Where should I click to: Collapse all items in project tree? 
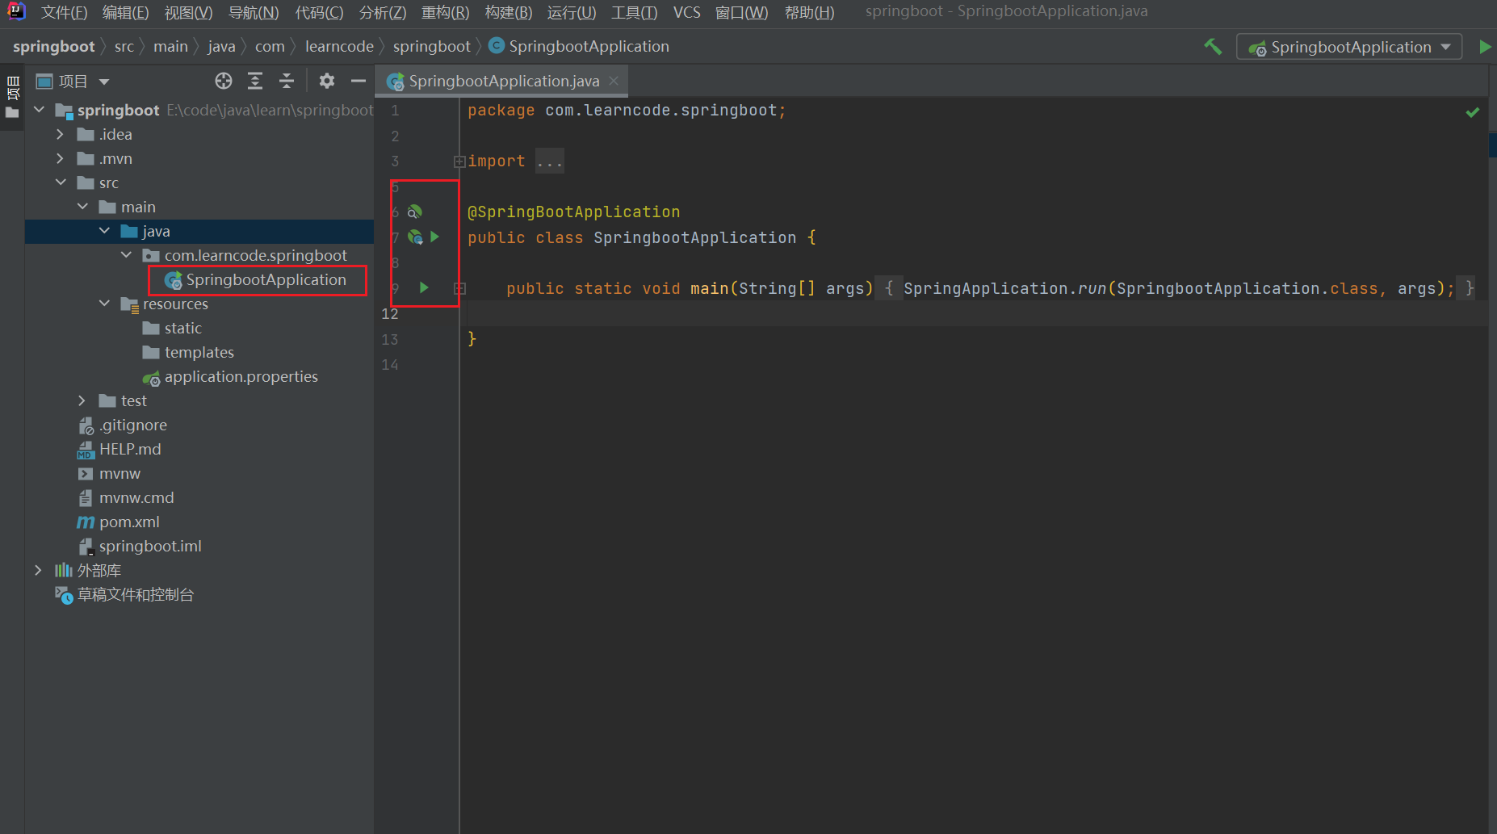point(287,81)
